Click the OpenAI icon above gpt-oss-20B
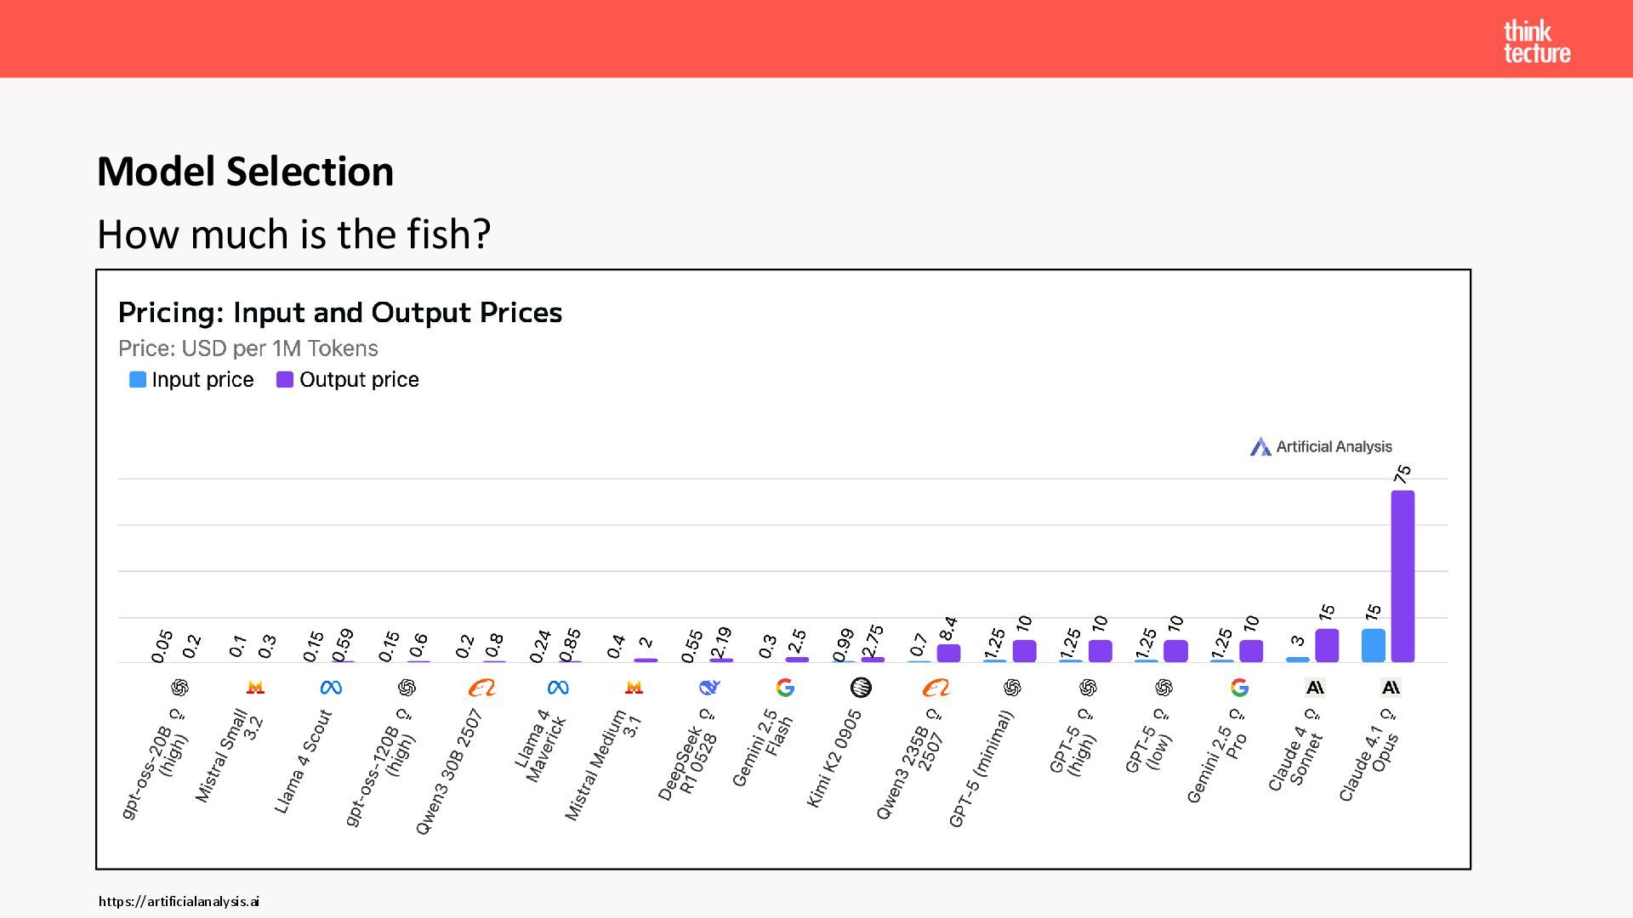The image size is (1633, 918). tap(179, 688)
